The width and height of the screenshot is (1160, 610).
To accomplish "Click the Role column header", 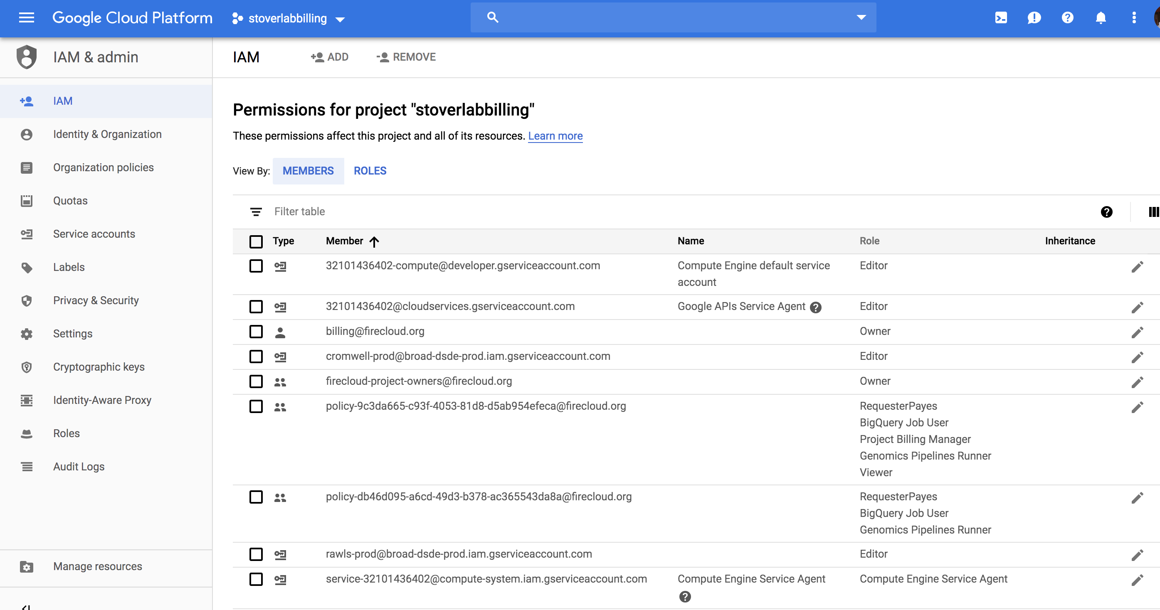I will pyautogui.click(x=869, y=241).
